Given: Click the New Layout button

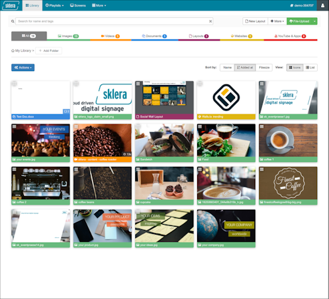Looking at the screenshot, I should click(x=255, y=21).
